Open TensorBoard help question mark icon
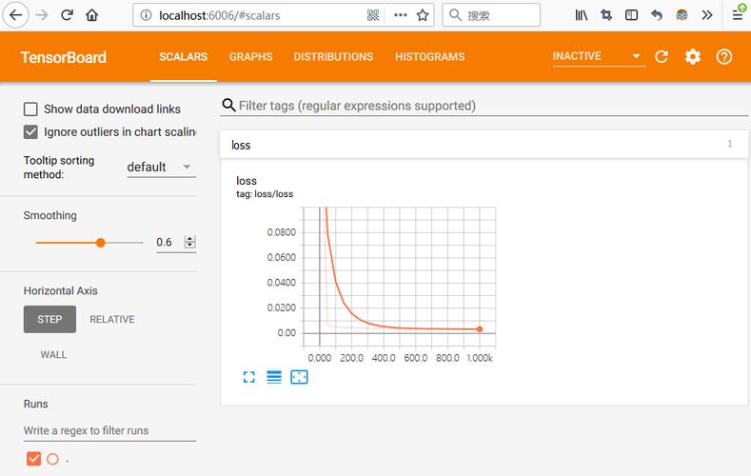 (724, 57)
